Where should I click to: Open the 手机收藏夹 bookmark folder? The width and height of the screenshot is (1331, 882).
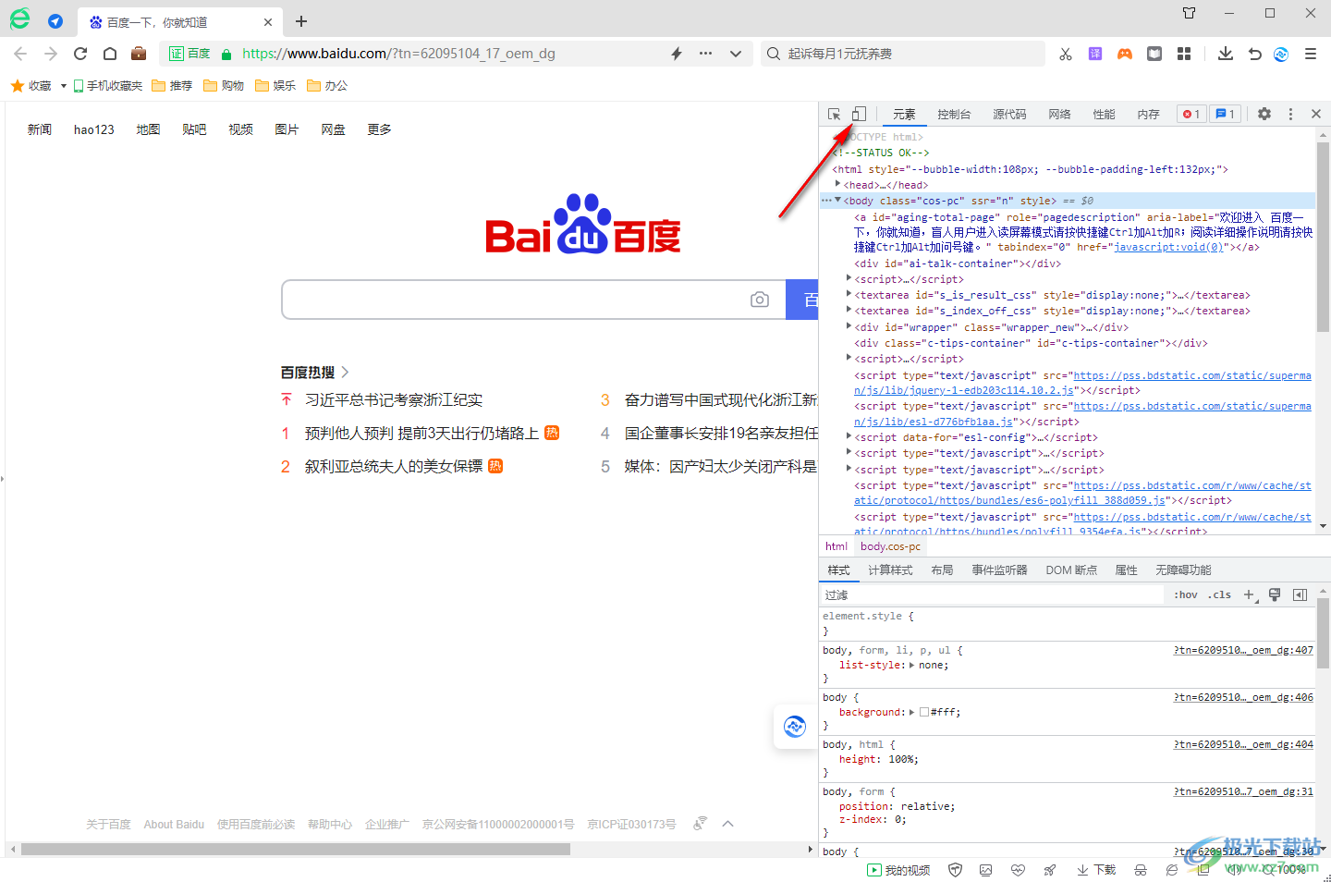[108, 86]
